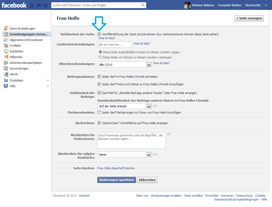
Task: Open Handy menu entry
Action: [x=14, y=74]
